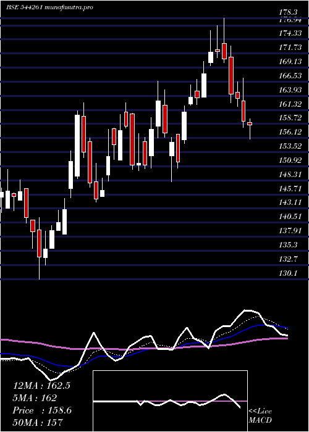309x432 pixels.
Task: Click the 137.91 price level label
Action: [290, 231]
